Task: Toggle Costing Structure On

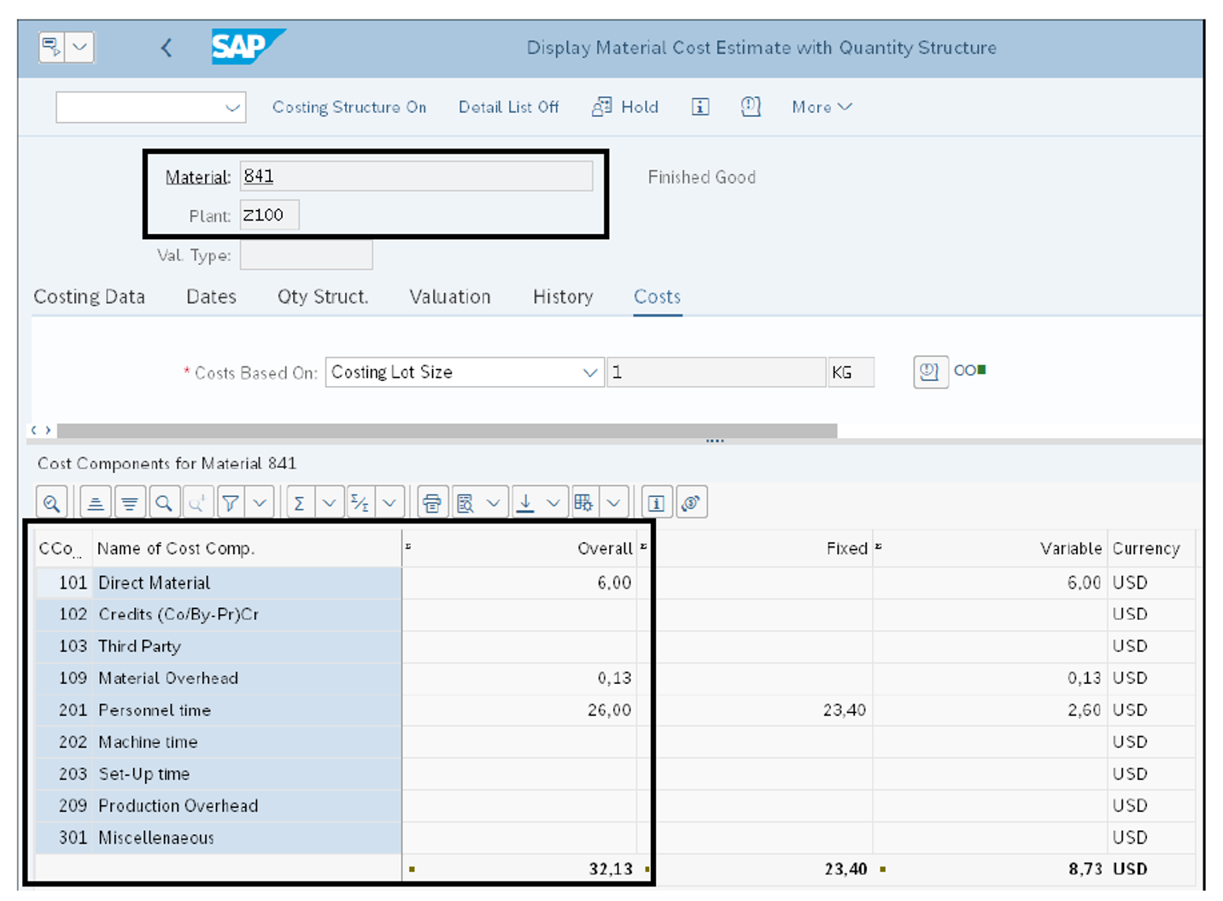Action: [x=349, y=107]
